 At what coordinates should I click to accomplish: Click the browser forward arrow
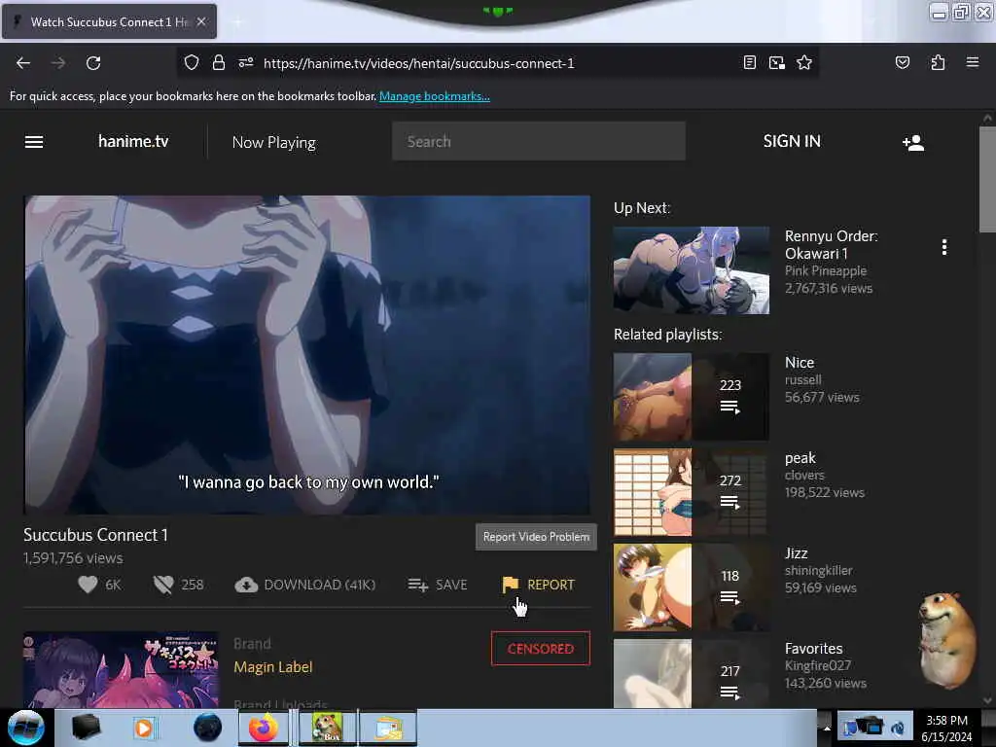pos(57,63)
